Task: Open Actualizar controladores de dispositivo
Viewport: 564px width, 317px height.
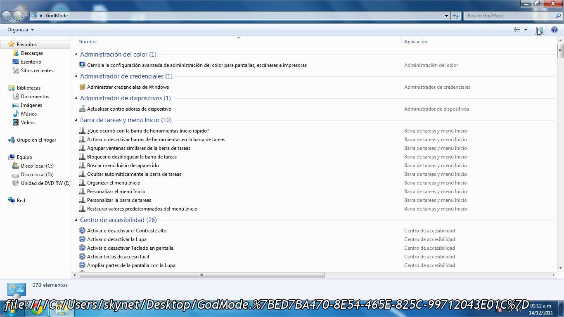Action: pos(129,109)
